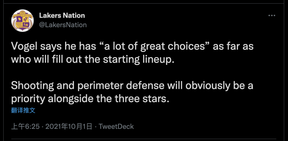Click the phrase "as far as" in tweet
The image size is (288, 141).
[233, 46]
